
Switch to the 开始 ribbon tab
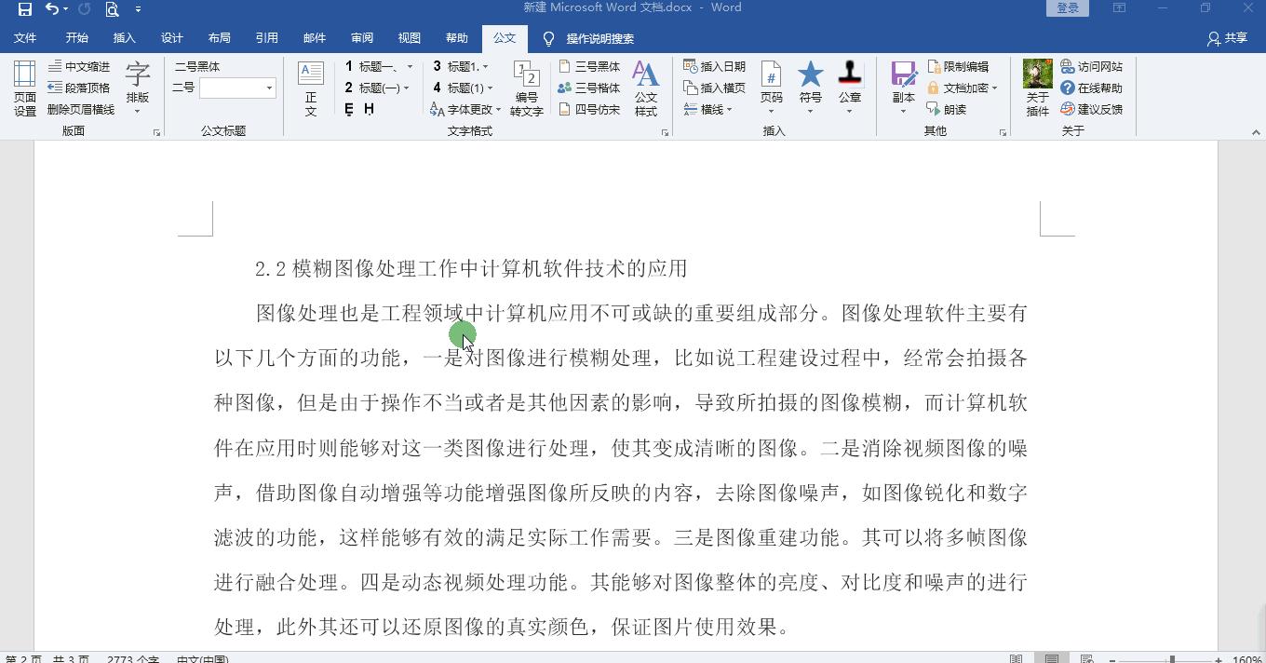[76, 38]
